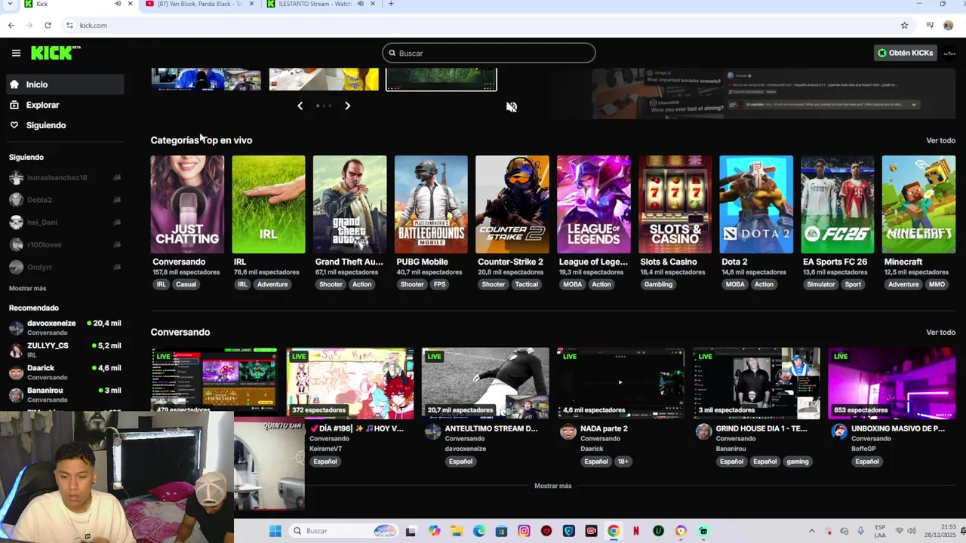This screenshot has height=543, width=966.
Task: Open the Minecraft category thumbnail
Action: click(x=918, y=204)
